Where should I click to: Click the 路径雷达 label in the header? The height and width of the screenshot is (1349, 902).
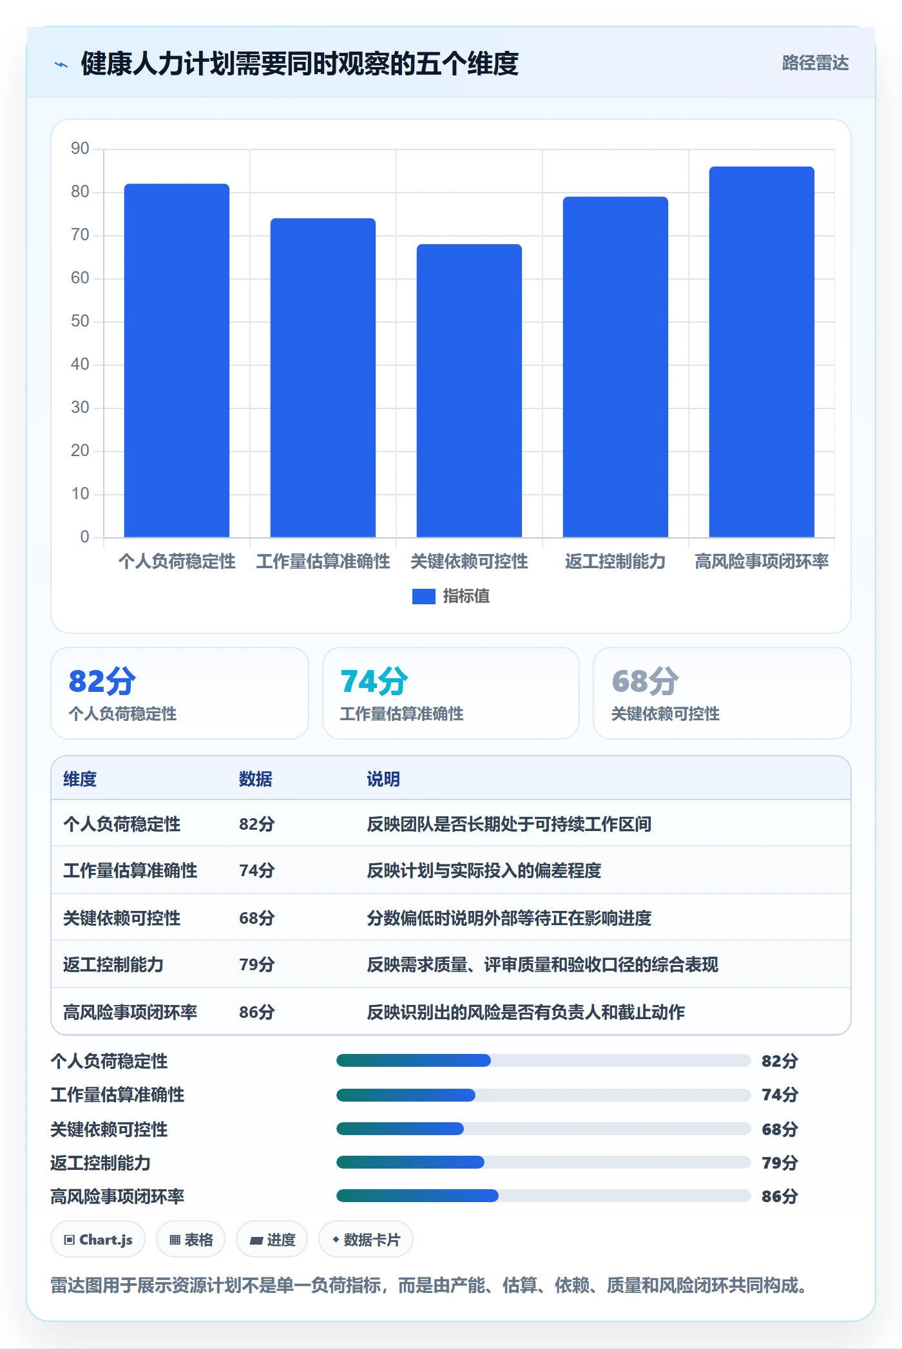pyautogui.click(x=815, y=63)
